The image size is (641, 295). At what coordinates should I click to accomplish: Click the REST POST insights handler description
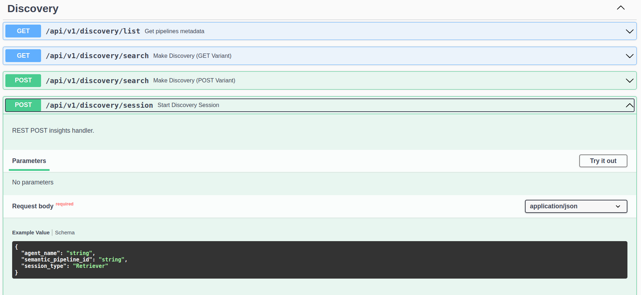(x=53, y=131)
